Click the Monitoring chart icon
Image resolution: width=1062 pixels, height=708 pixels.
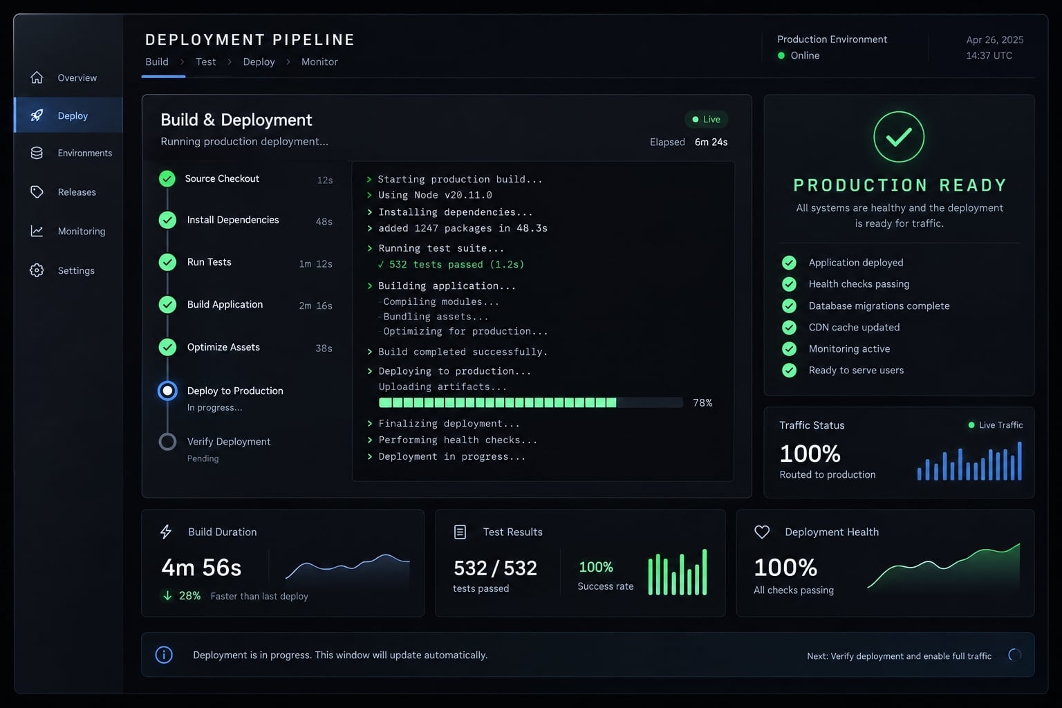pos(37,231)
